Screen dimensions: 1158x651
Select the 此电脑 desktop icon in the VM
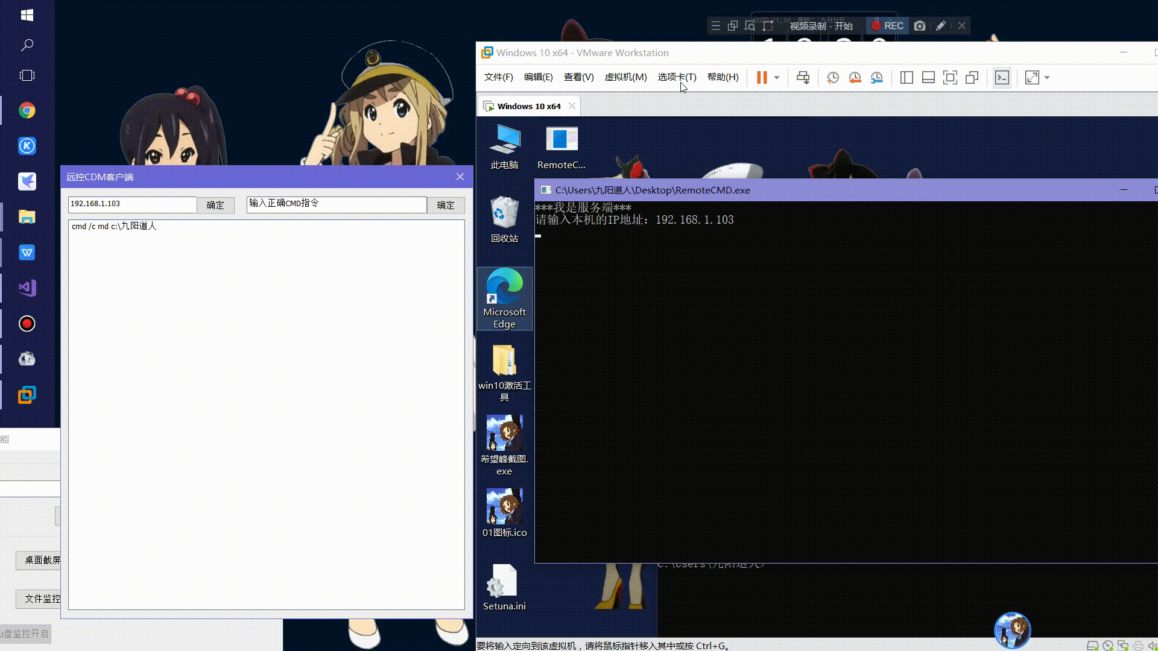[x=504, y=146]
